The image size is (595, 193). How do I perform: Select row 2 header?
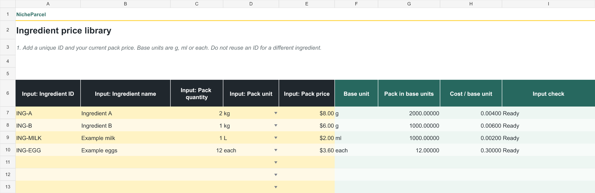pos(8,30)
